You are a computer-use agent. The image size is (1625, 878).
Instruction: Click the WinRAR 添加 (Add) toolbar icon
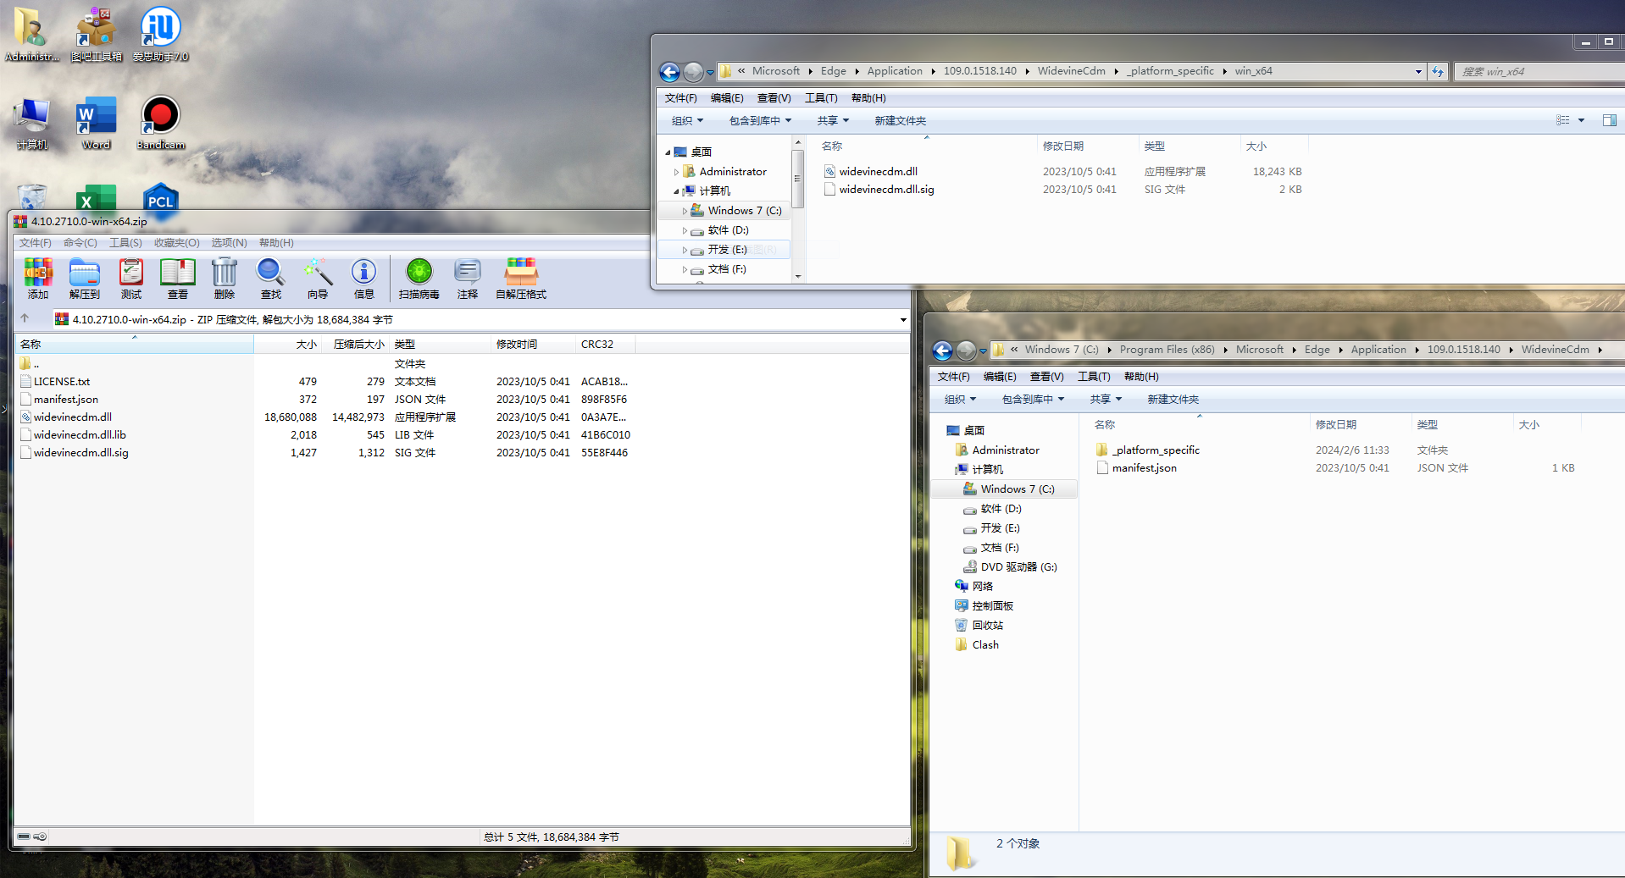(x=38, y=278)
